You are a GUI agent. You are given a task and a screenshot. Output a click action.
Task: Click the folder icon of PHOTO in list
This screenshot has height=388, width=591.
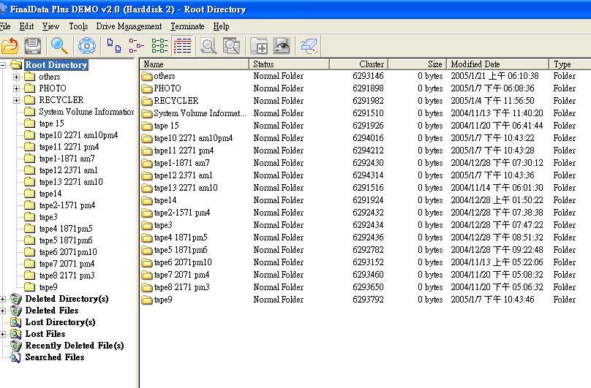pos(147,89)
